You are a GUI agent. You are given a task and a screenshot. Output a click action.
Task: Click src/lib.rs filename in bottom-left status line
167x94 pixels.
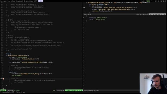coord(18,90)
